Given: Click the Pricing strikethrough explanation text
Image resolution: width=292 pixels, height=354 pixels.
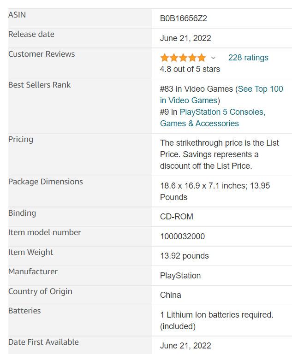Looking at the screenshot, I should tap(220, 154).
